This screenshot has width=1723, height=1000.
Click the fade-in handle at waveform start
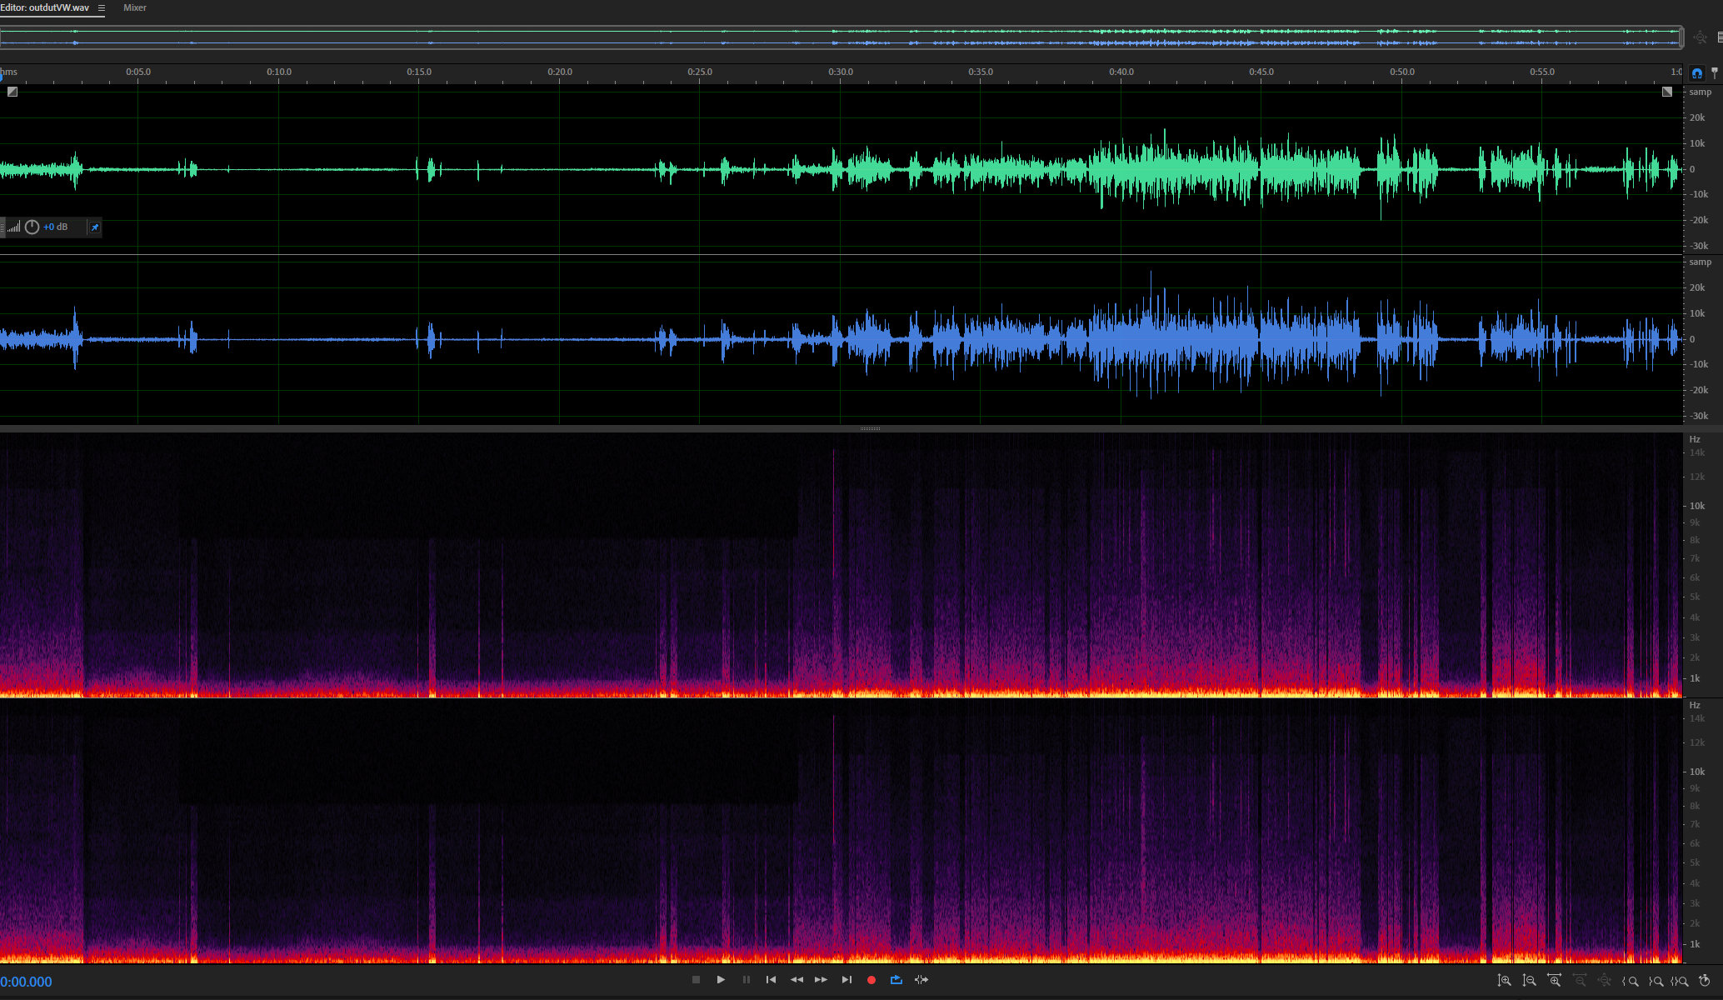pyautogui.click(x=12, y=92)
